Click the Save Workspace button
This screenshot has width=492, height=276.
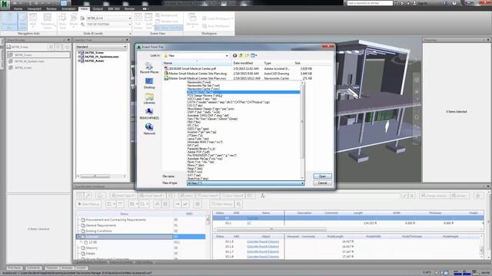[x=216, y=26]
